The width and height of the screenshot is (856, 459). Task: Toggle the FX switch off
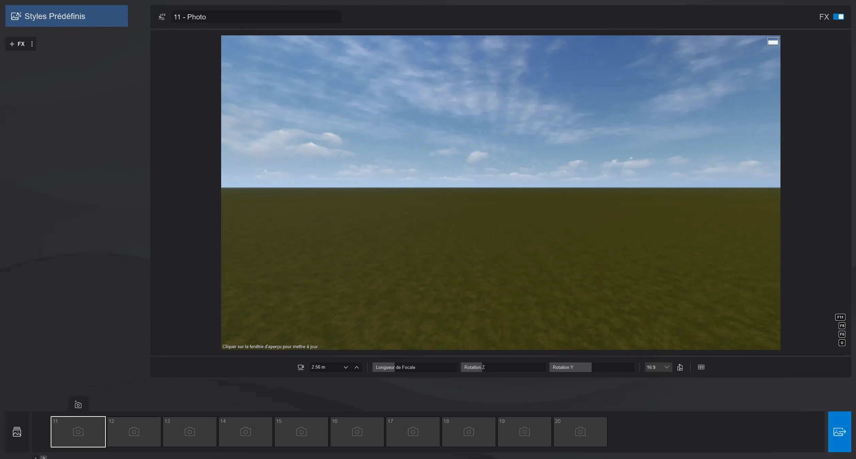[x=838, y=17]
